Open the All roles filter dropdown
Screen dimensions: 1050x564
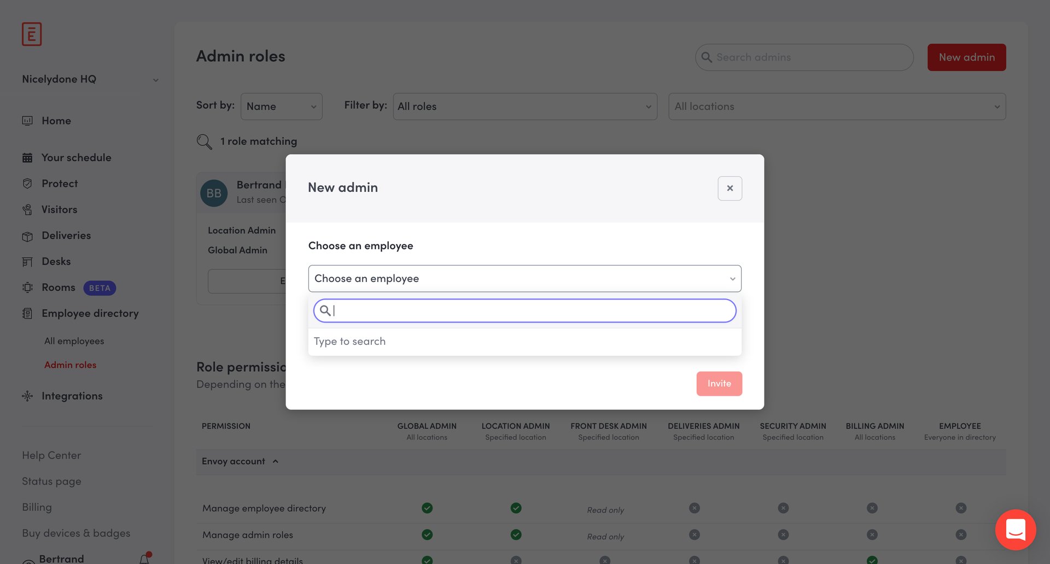click(x=524, y=106)
